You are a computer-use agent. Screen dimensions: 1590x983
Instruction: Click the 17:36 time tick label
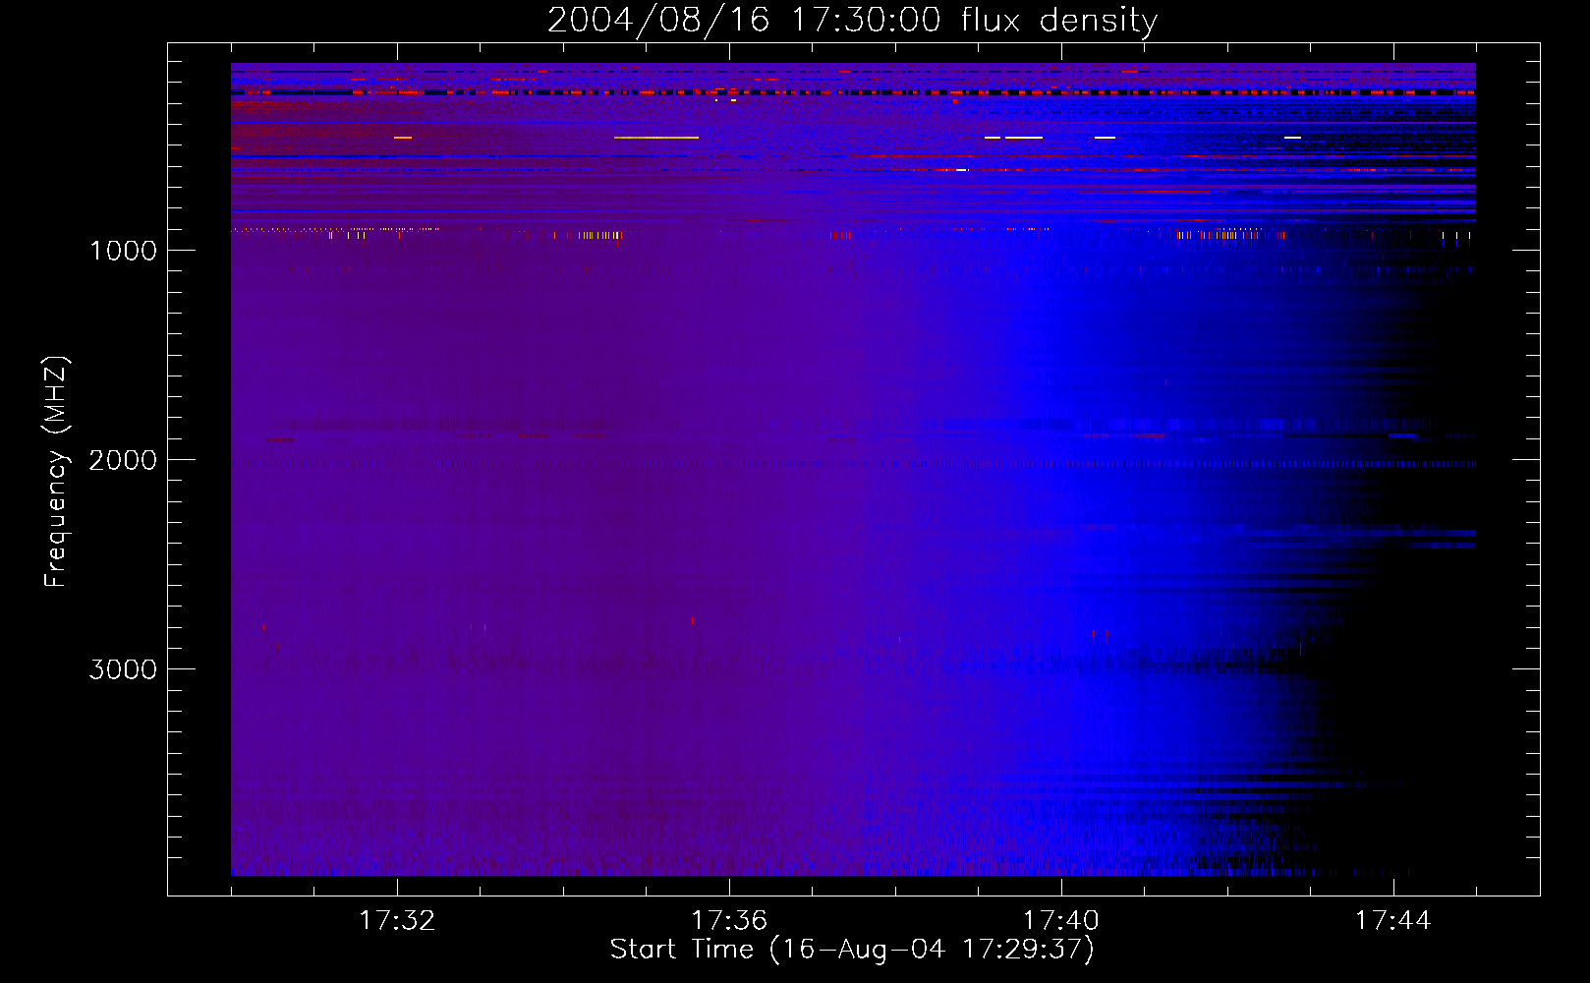click(729, 921)
